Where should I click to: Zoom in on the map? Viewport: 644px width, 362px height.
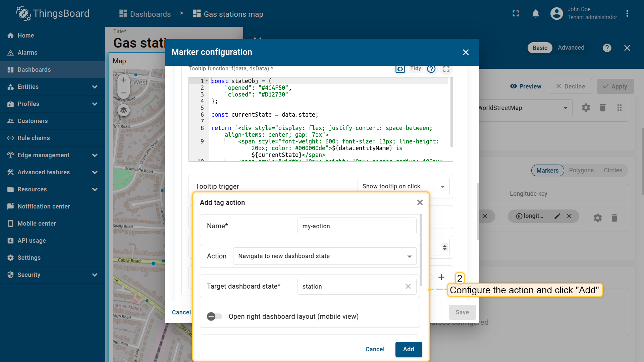pyautogui.click(x=123, y=80)
